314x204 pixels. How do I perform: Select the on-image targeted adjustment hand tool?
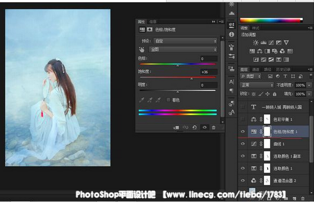pyautogui.click(x=142, y=49)
